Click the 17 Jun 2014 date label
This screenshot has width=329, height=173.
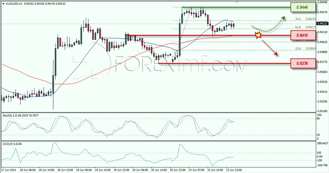point(8,170)
